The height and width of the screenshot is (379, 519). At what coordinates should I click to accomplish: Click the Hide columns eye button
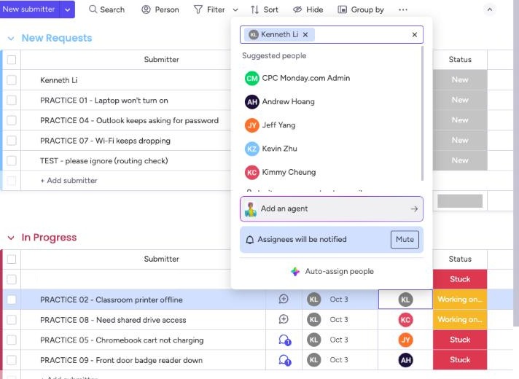tap(308, 9)
